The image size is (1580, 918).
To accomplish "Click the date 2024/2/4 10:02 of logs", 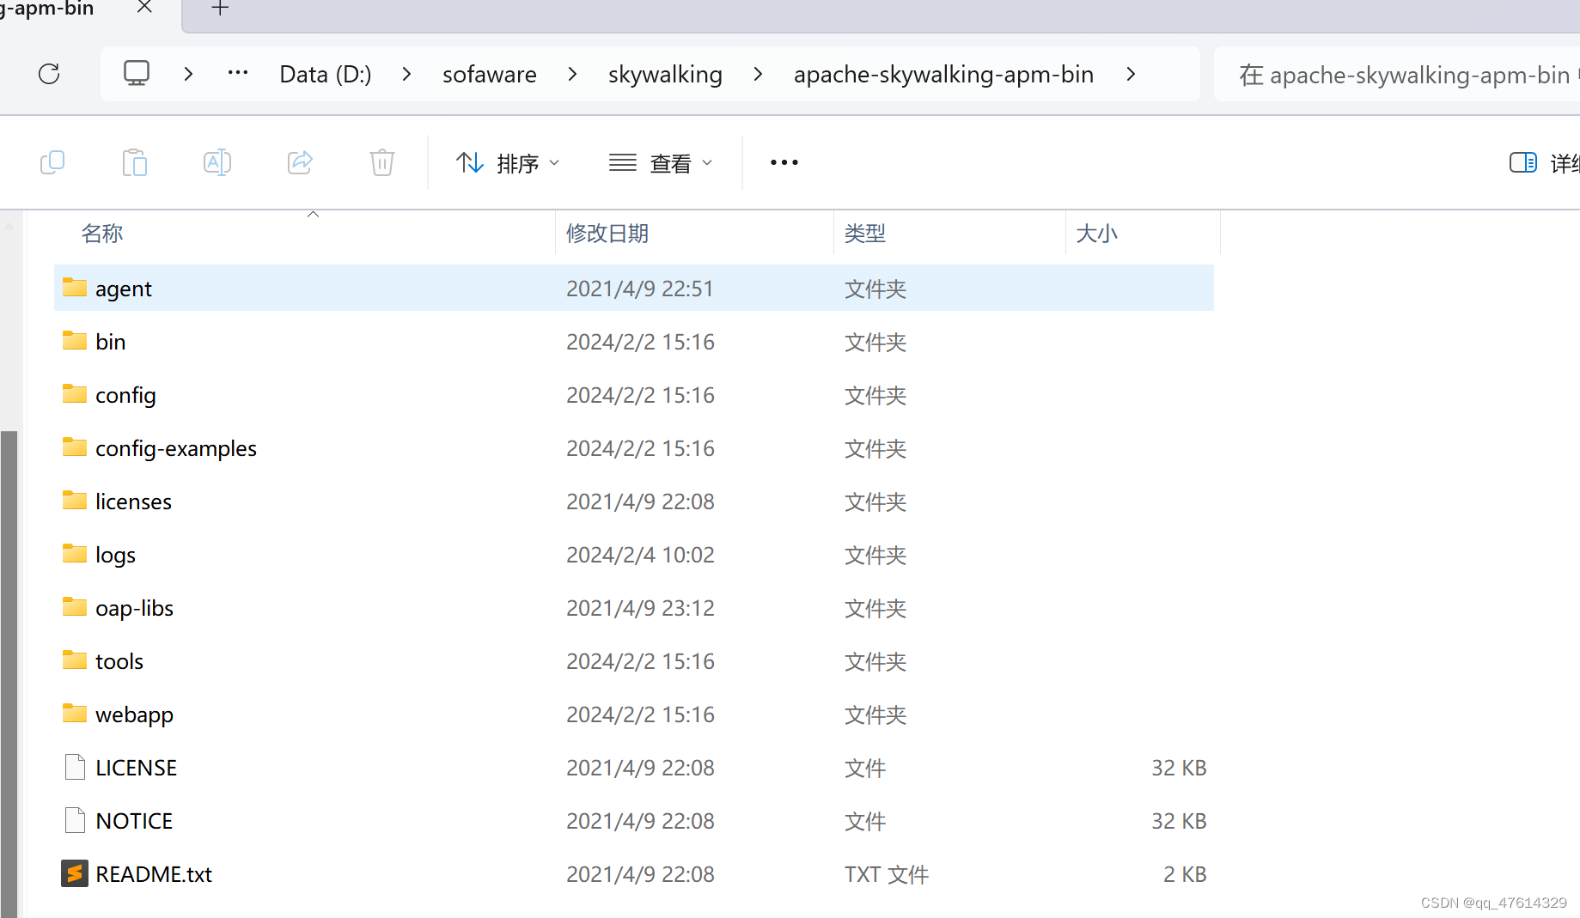I will point(640,555).
